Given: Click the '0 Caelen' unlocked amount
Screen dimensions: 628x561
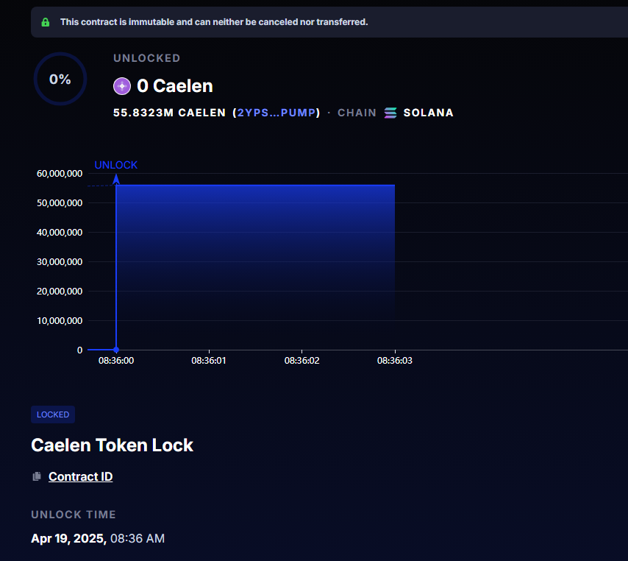Looking at the screenshot, I should (x=175, y=86).
